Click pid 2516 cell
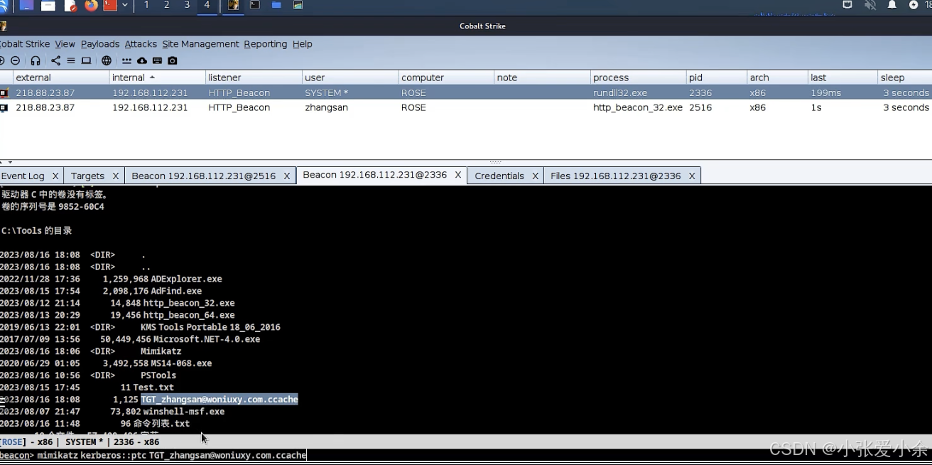932x465 pixels. click(x=700, y=107)
